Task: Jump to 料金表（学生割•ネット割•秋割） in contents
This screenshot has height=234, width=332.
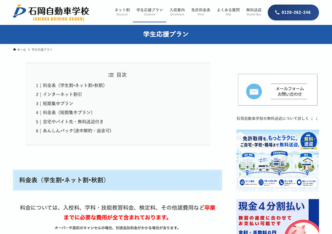Action: (x=74, y=85)
